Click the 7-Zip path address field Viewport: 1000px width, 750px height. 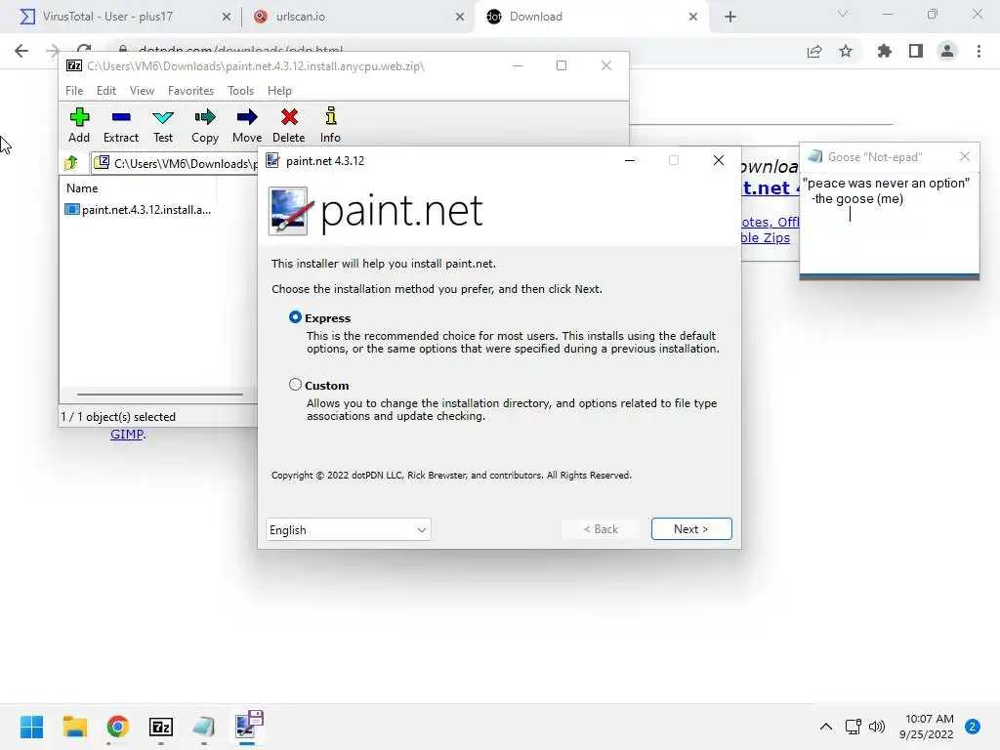(175, 163)
